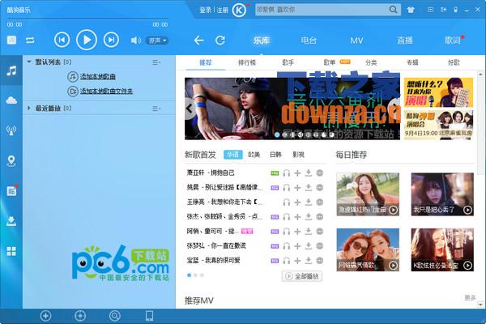Open the 歌单 sub-tab
Image resolution: width=486 pixels, height=324 pixels.
click(x=330, y=62)
